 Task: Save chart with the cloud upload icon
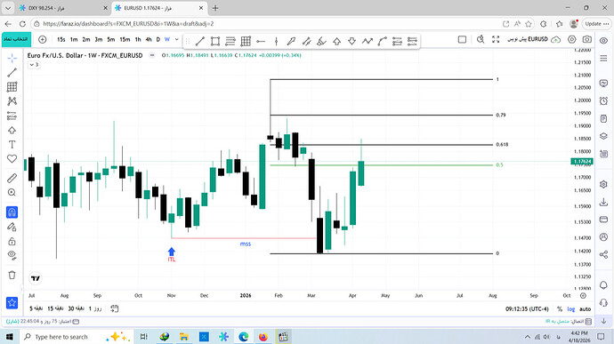tap(555, 39)
